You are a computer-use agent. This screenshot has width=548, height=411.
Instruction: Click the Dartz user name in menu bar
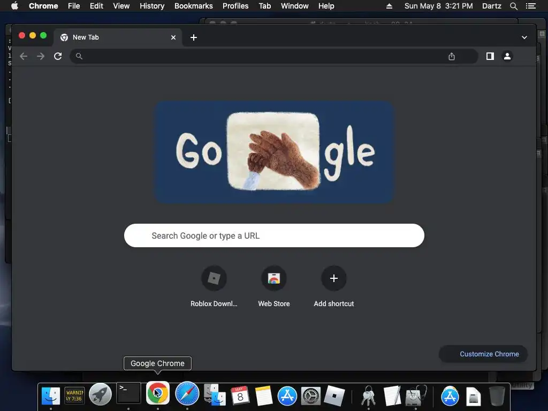(x=492, y=6)
